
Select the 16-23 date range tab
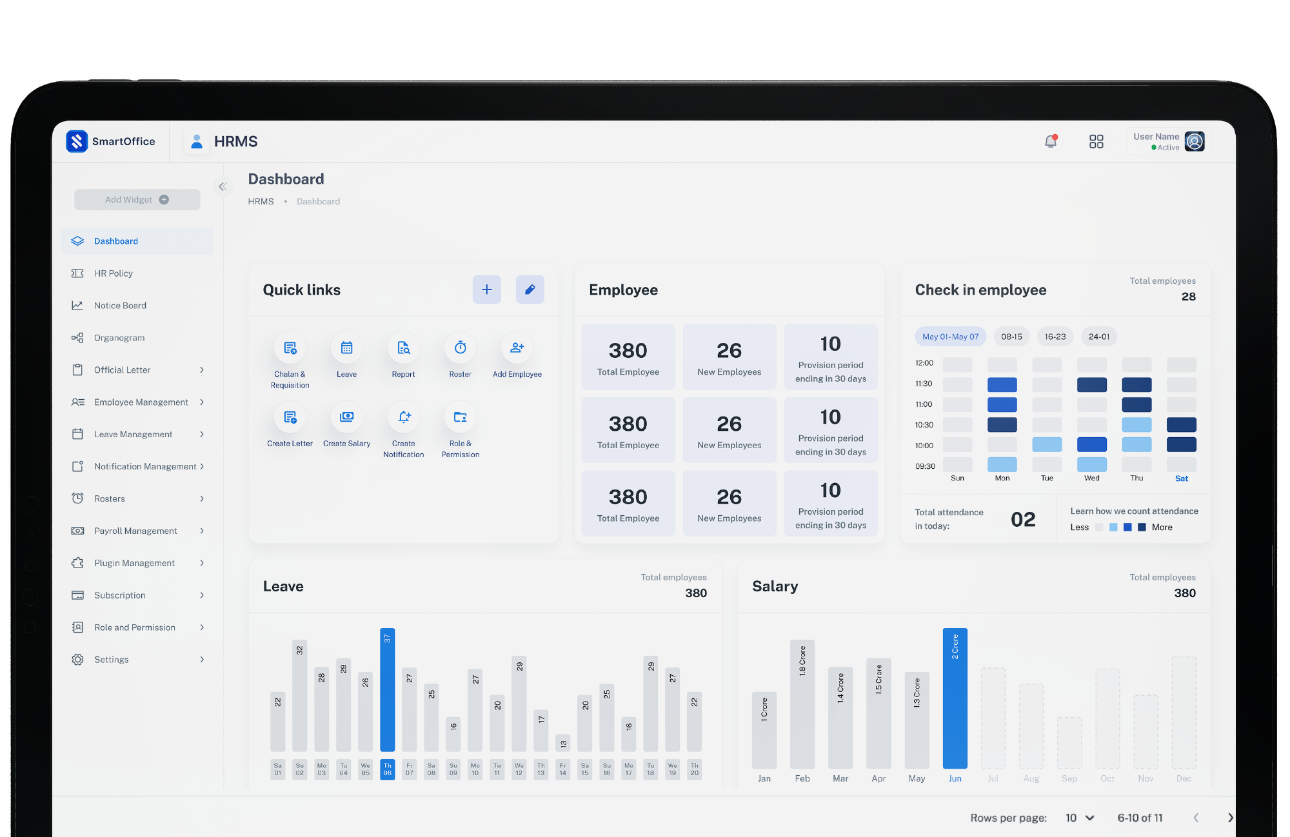[x=1055, y=337]
